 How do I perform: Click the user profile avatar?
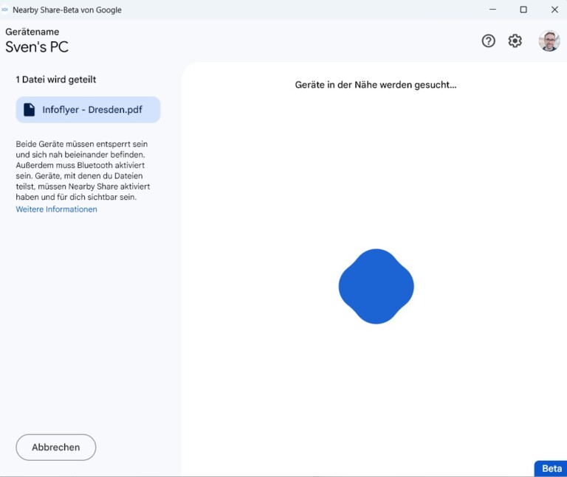(549, 41)
